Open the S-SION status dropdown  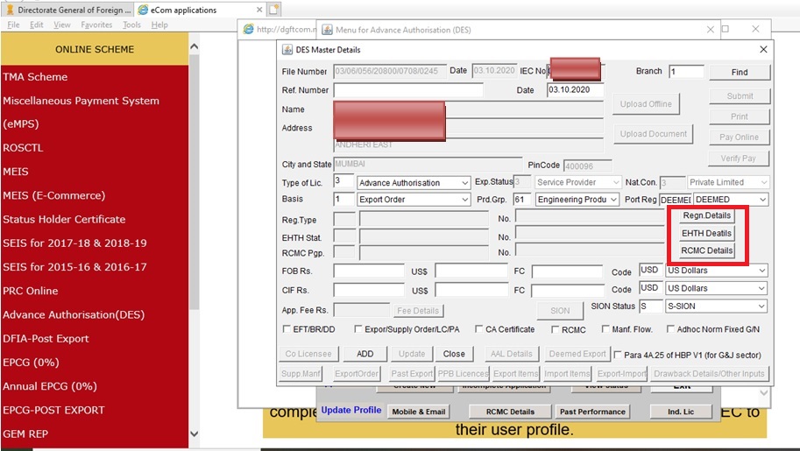coord(717,307)
